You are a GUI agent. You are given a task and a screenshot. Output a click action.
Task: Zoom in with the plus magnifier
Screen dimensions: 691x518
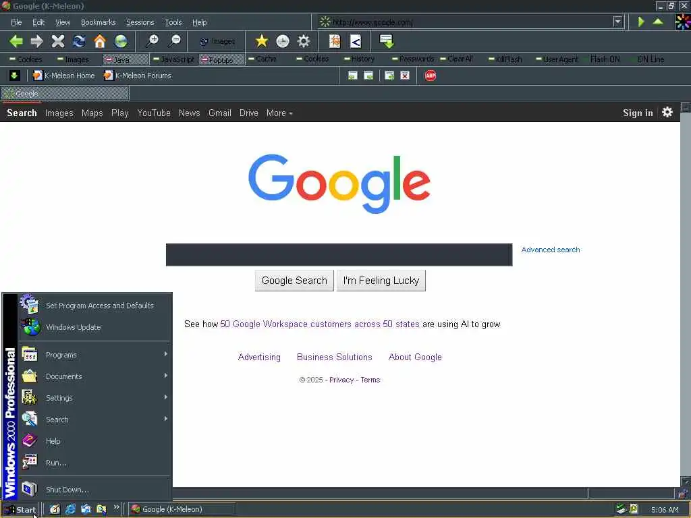tap(153, 41)
